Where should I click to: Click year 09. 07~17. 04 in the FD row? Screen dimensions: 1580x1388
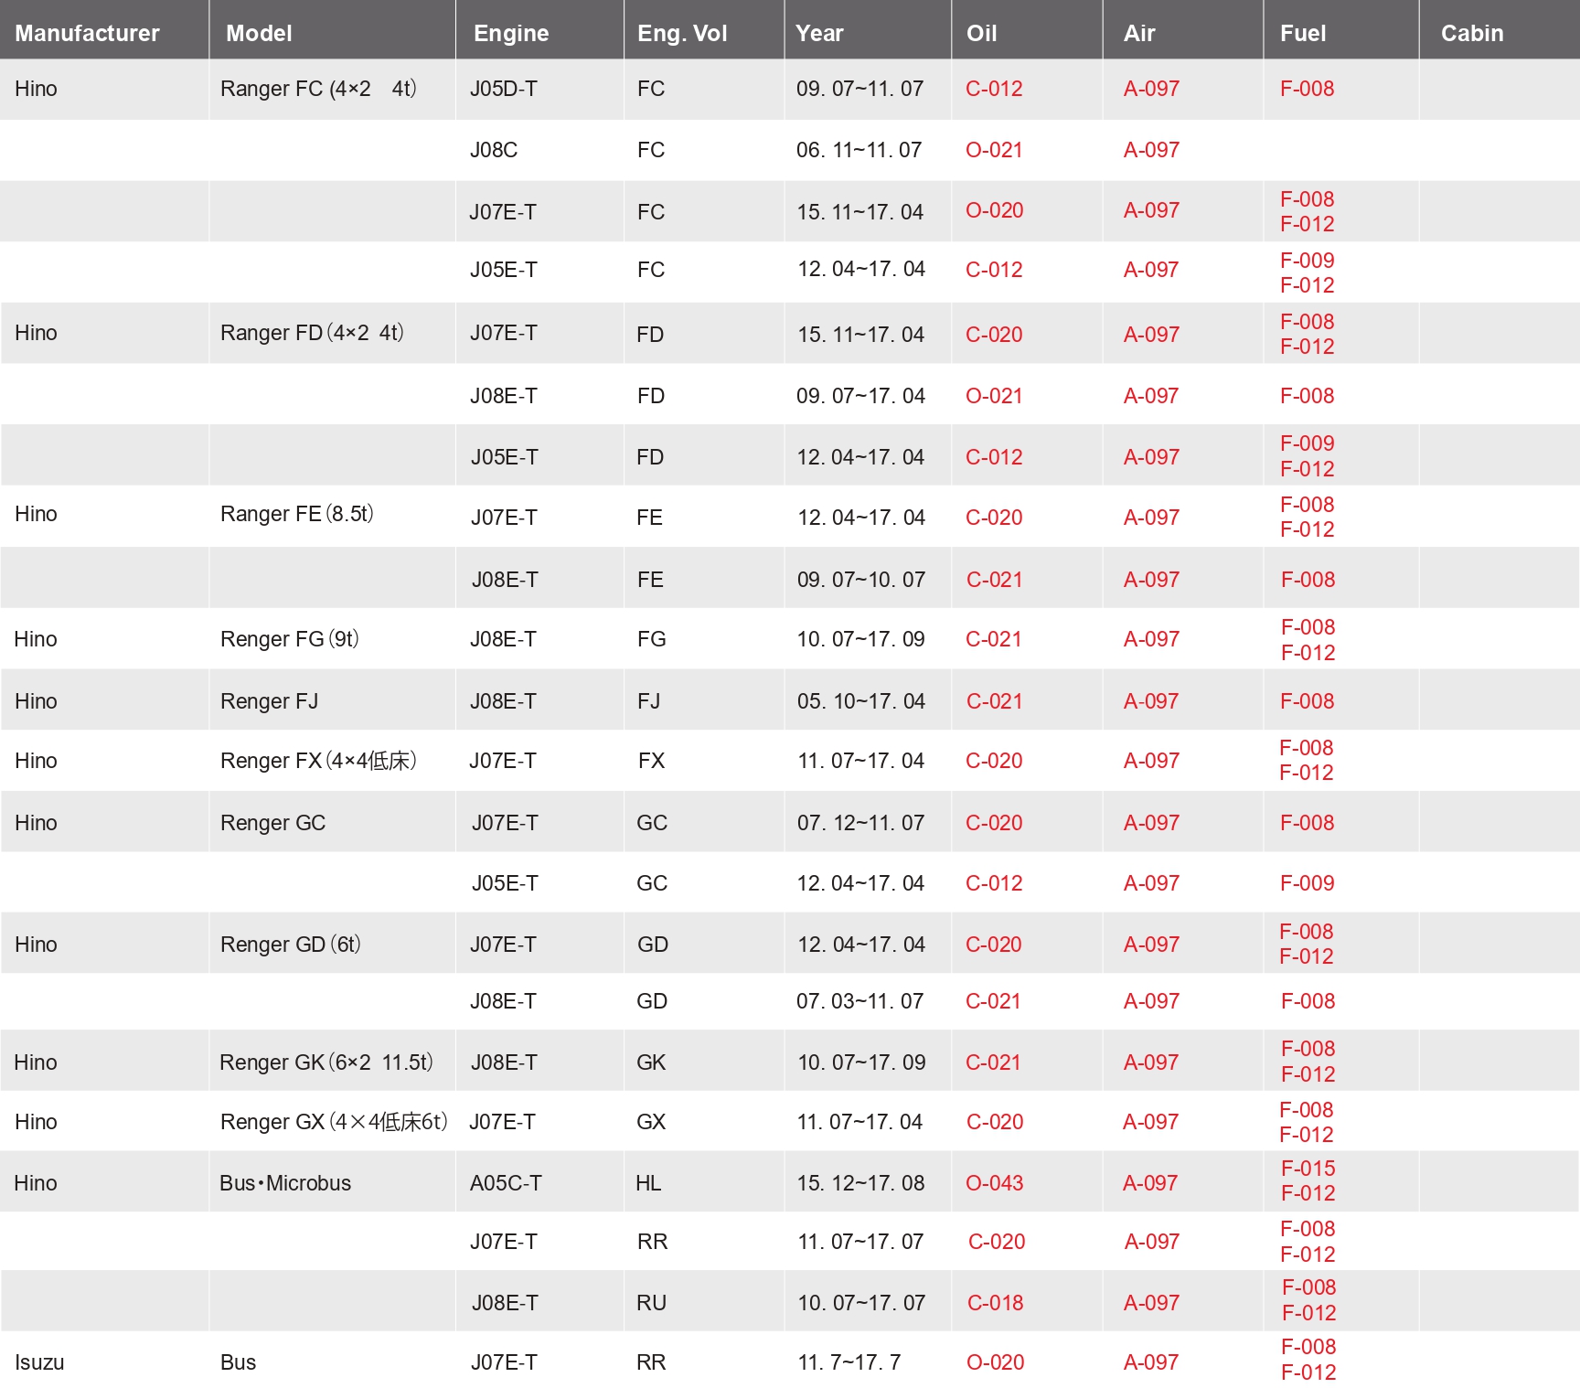pyautogui.click(x=860, y=396)
